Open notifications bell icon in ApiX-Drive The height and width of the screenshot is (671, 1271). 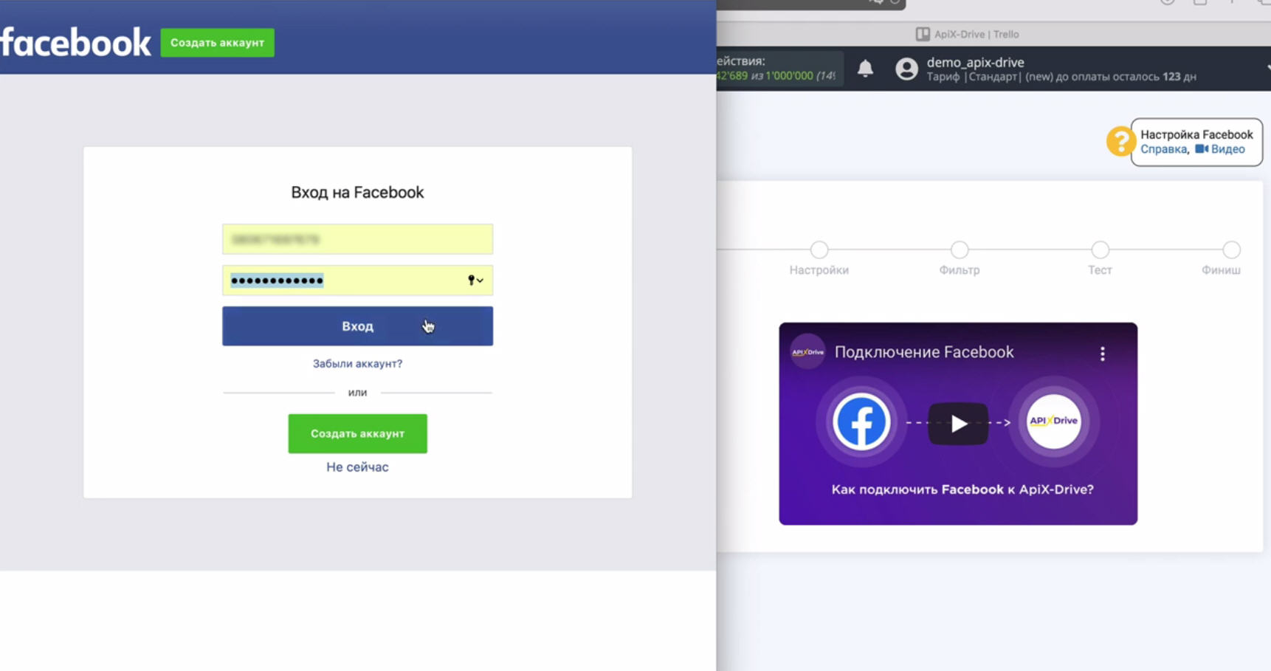pyautogui.click(x=865, y=69)
